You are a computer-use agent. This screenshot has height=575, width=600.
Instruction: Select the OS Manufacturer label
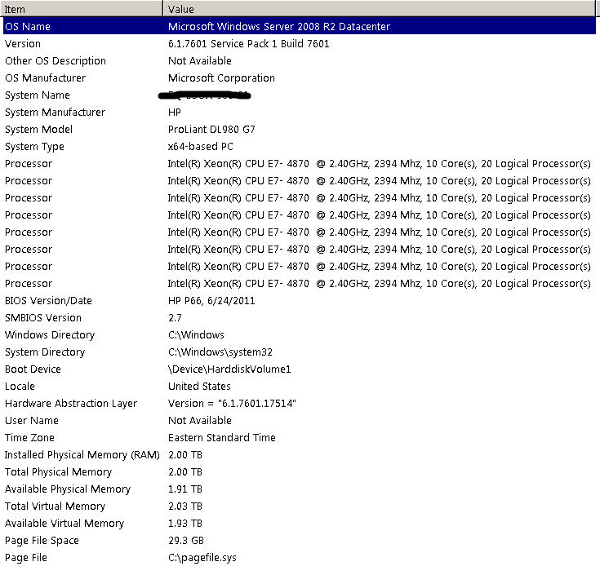coord(45,78)
